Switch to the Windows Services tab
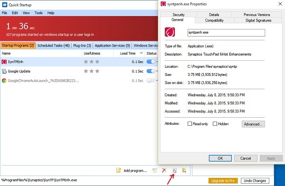The image size is (285, 186). (146, 46)
